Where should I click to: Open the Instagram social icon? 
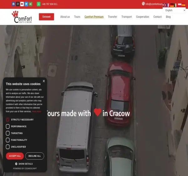point(18,4)
